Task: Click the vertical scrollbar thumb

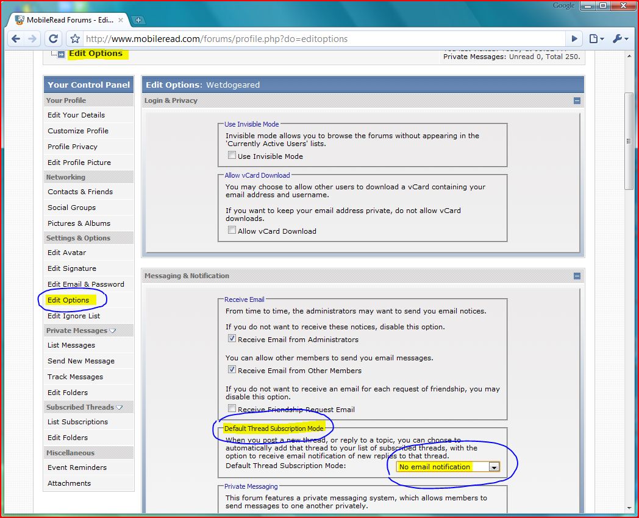Action: point(629,141)
